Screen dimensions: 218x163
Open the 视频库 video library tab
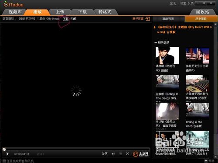(x=15, y=12)
